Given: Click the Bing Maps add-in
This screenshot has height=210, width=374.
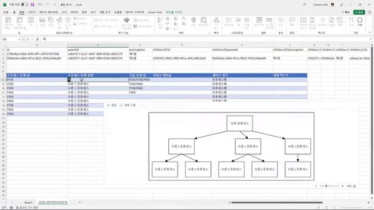Looking at the screenshot, I should click(141, 20).
